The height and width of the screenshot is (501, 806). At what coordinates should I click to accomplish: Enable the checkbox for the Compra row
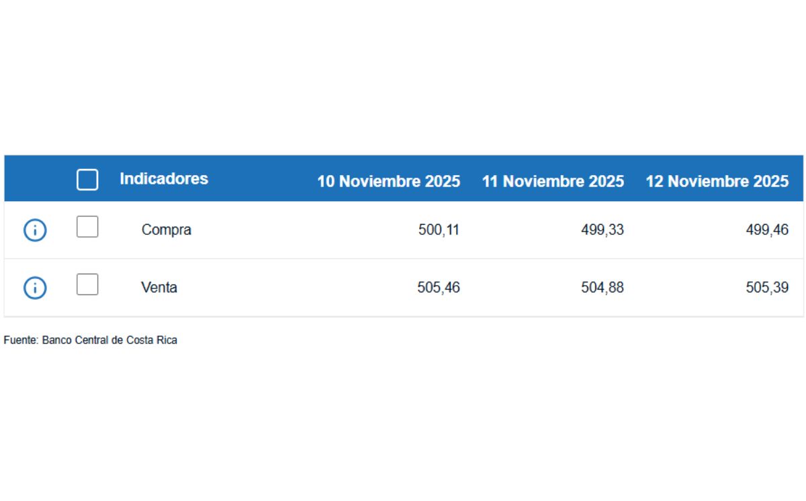[x=87, y=227]
